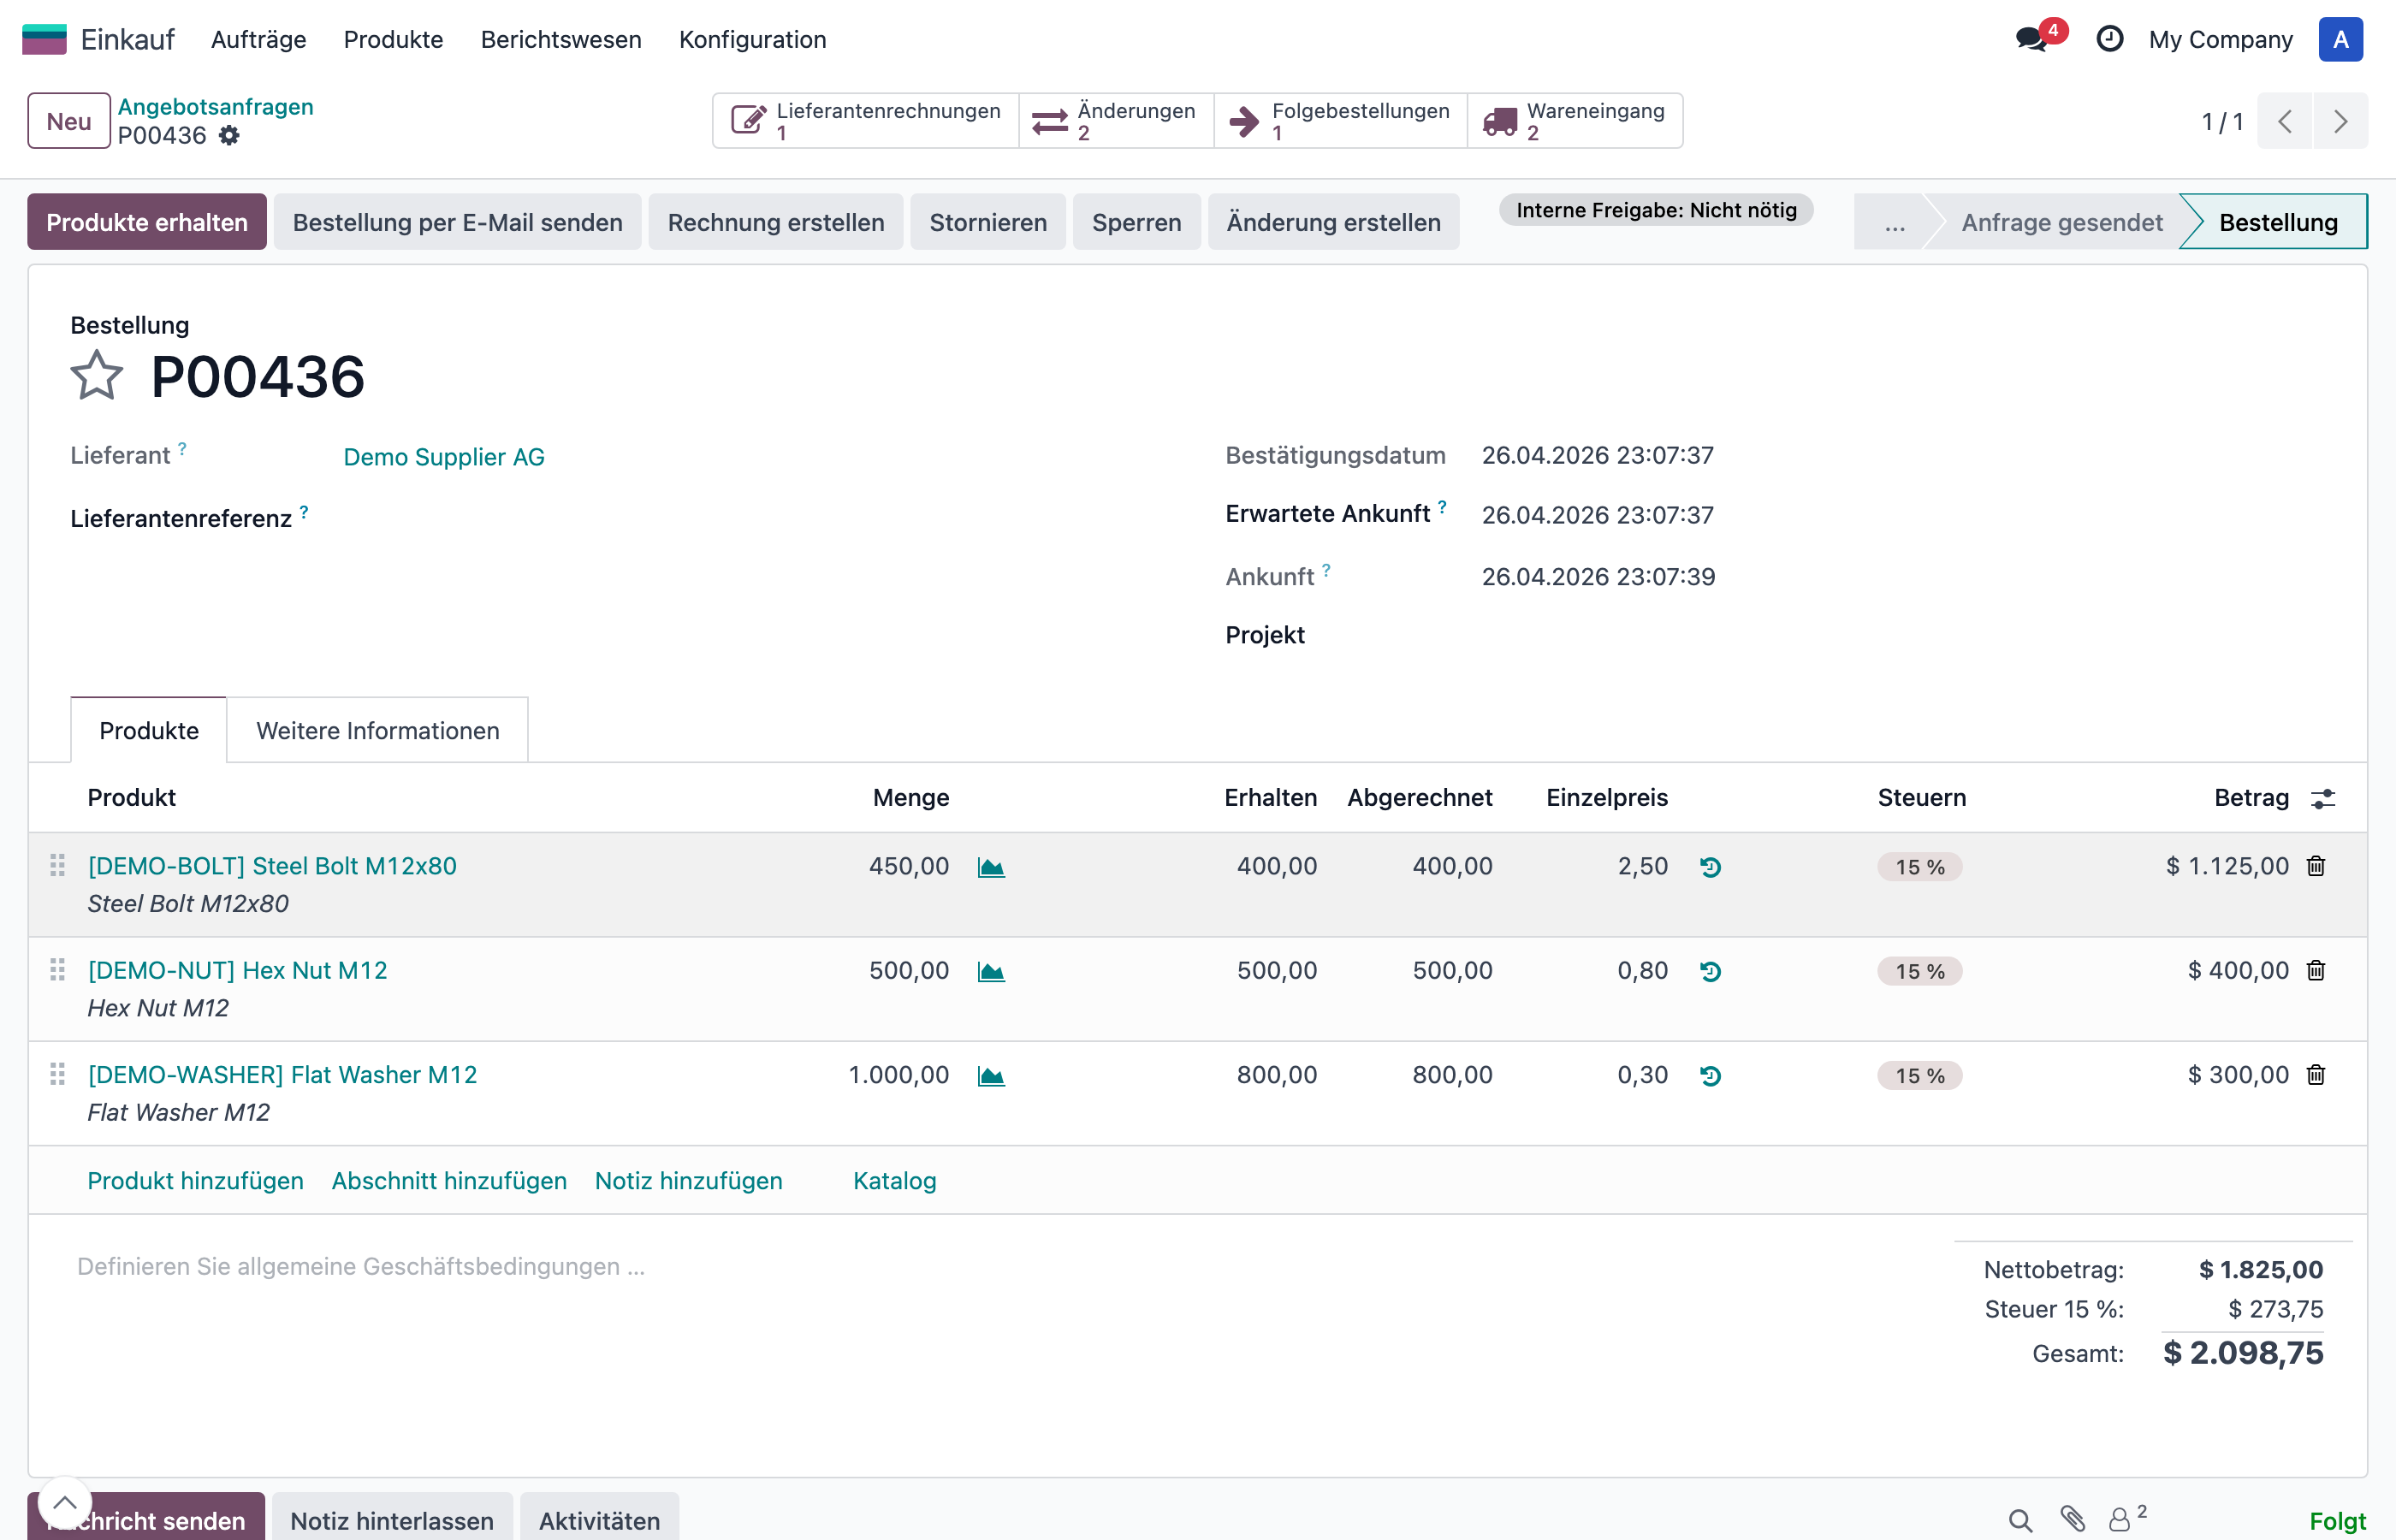Screen dimensions: 2396x1540
Task: Open price history icon for Flat Washer line
Action: point(1710,1076)
